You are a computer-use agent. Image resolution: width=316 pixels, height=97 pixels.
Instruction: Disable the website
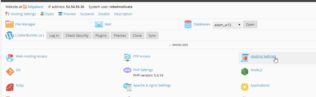click(104, 14)
